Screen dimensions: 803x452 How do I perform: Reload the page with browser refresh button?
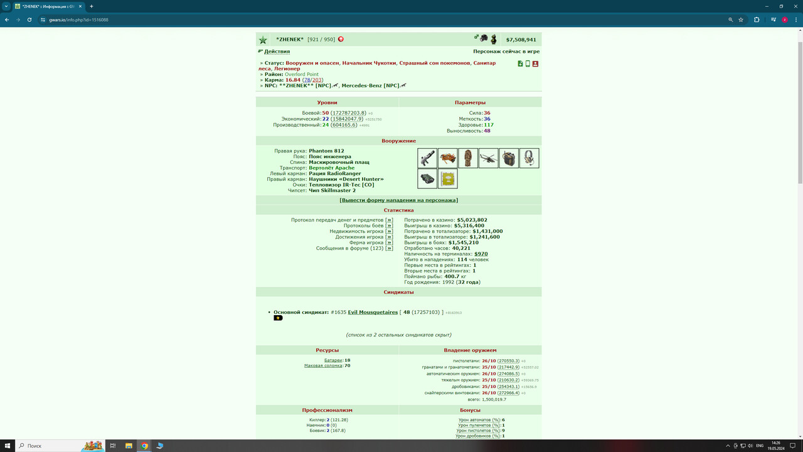click(29, 19)
